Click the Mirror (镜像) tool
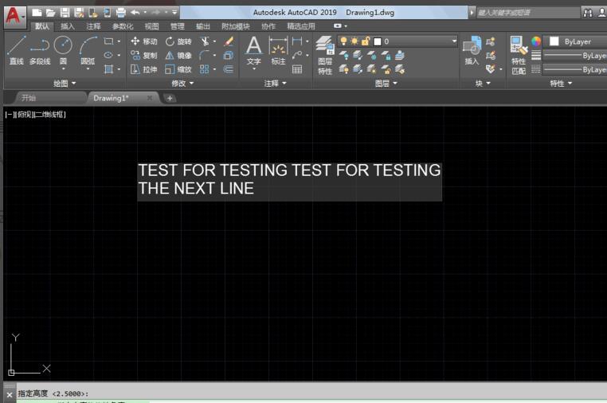Image resolution: width=607 pixels, height=403 pixels. point(178,56)
